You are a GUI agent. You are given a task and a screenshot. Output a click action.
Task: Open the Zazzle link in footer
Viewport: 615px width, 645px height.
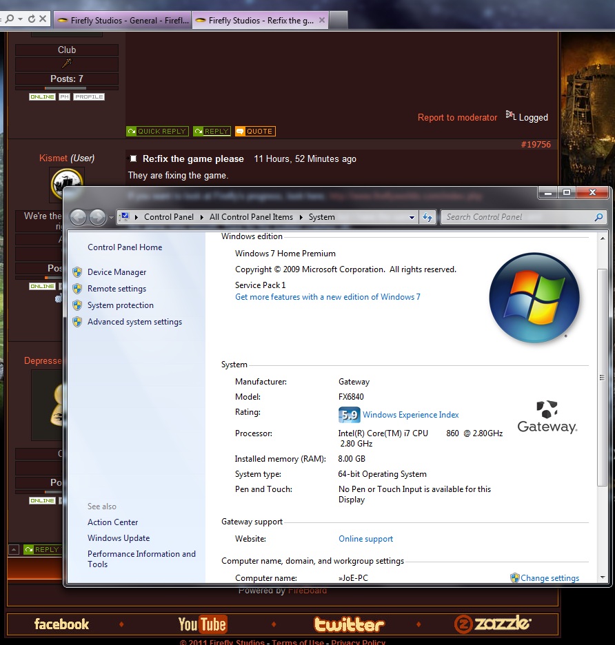pyautogui.click(x=492, y=624)
